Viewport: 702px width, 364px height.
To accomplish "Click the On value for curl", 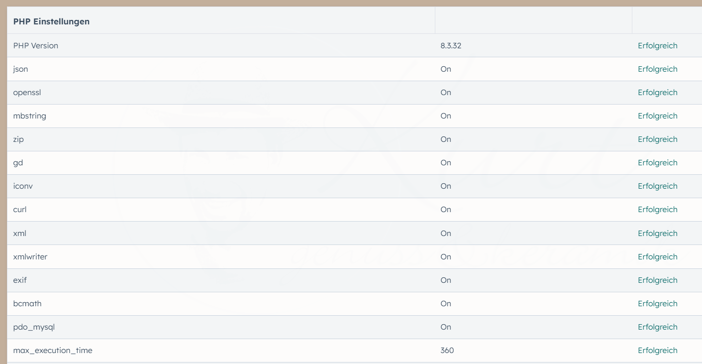I will tap(446, 209).
